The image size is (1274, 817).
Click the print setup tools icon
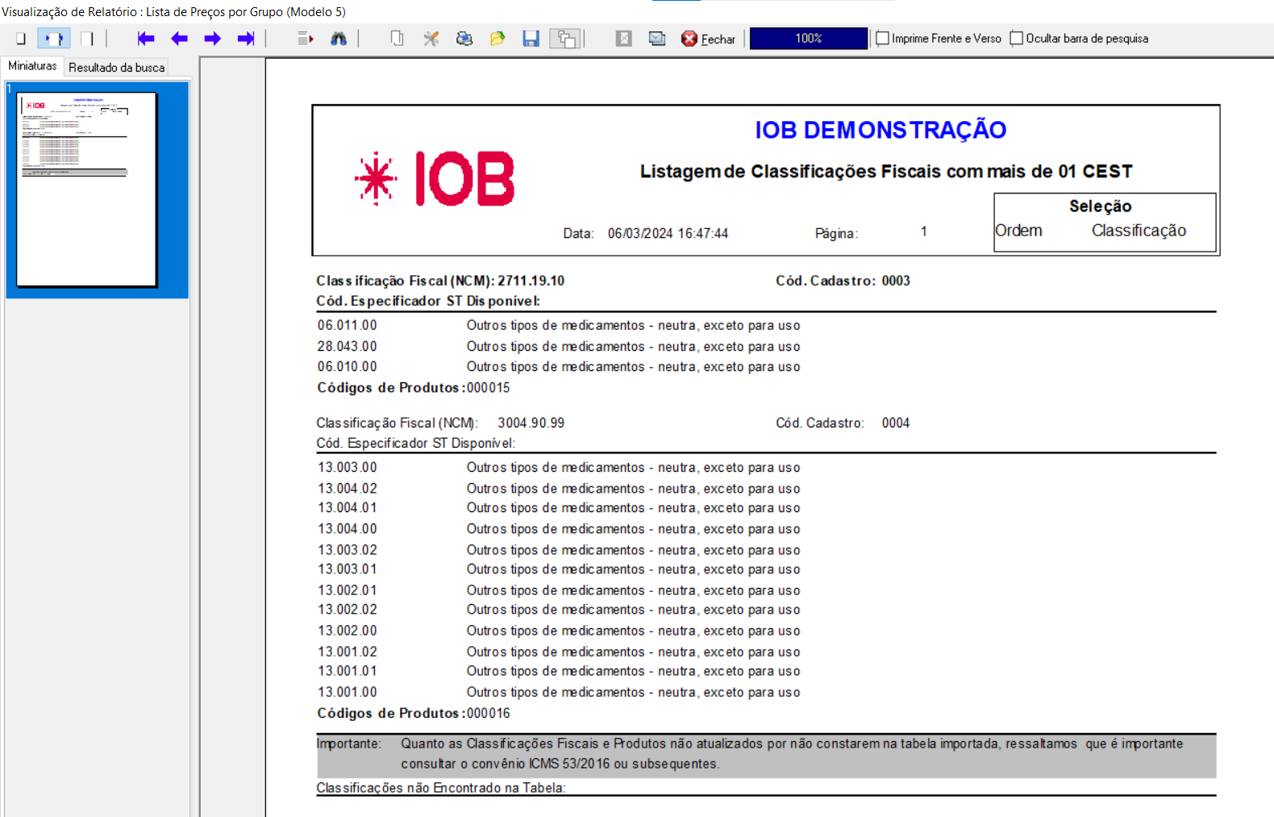(x=431, y=39)
